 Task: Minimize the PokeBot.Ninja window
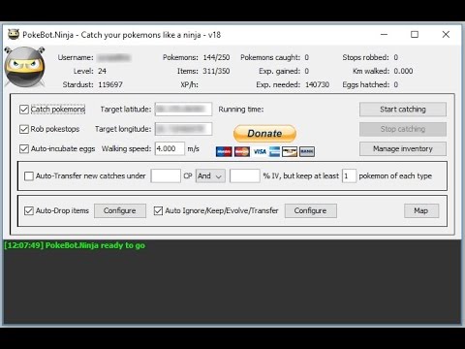384,34
